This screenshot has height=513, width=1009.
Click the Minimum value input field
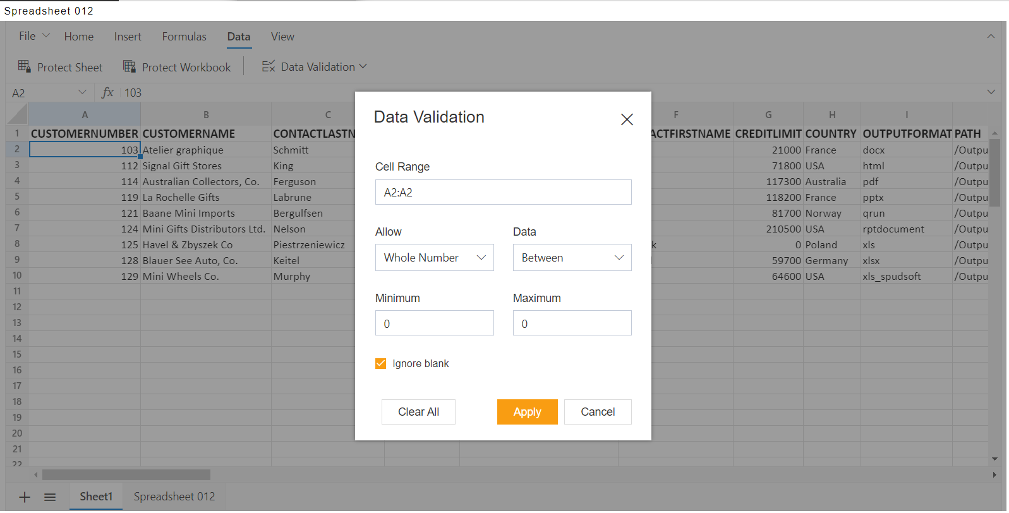click(x=435, y=323)
